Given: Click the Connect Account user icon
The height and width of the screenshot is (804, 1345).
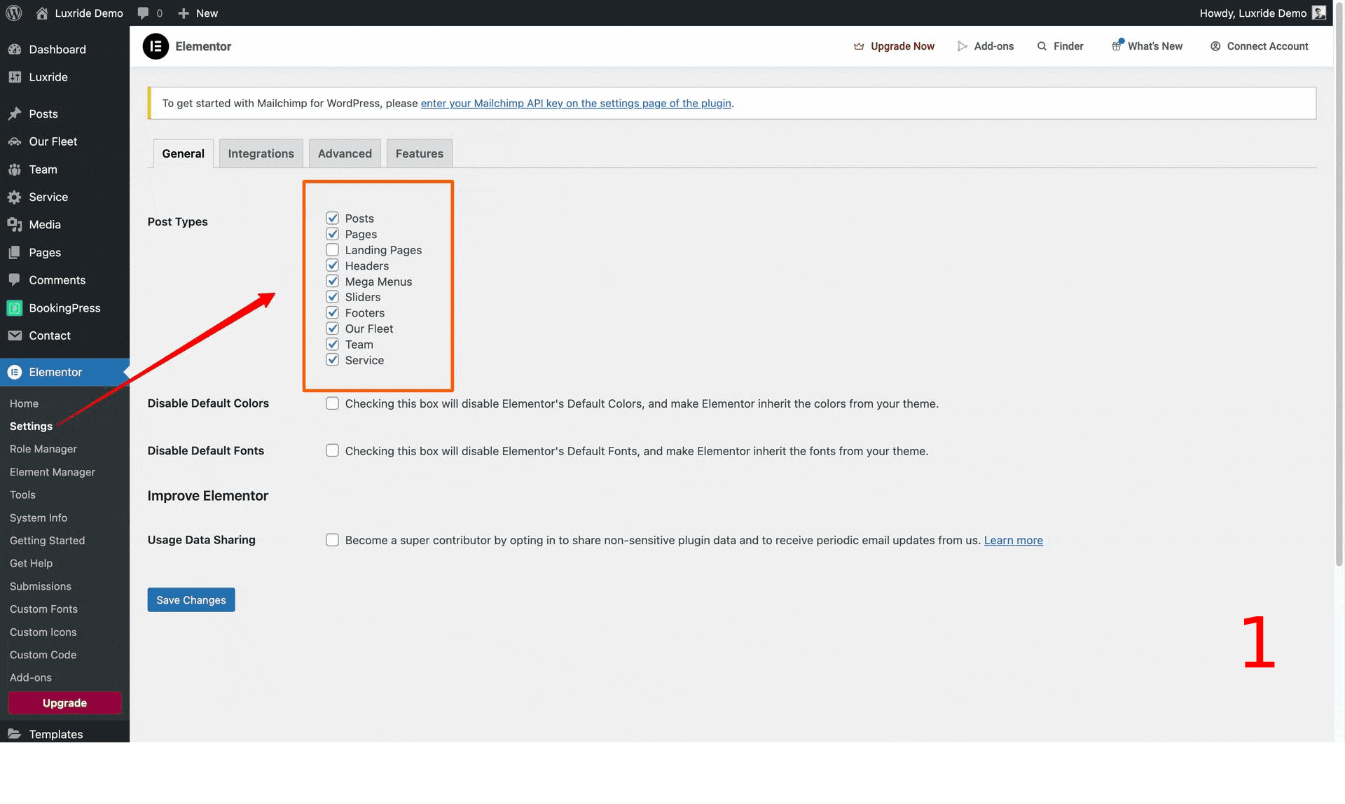Looking at the screenshot, I should pyautogui.click(x=1215, y=46).
